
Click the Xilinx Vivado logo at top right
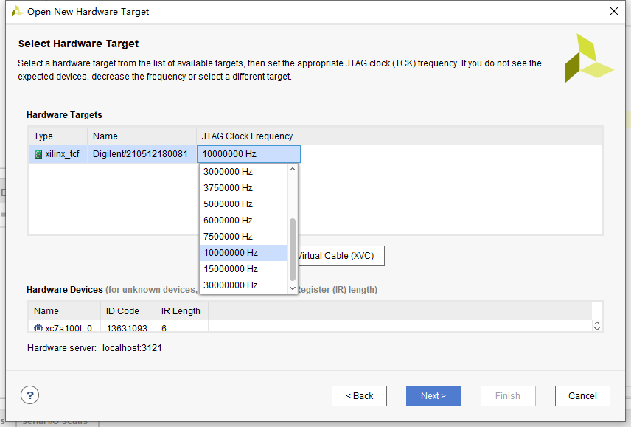pyautogui.click(x=590, y=60)
